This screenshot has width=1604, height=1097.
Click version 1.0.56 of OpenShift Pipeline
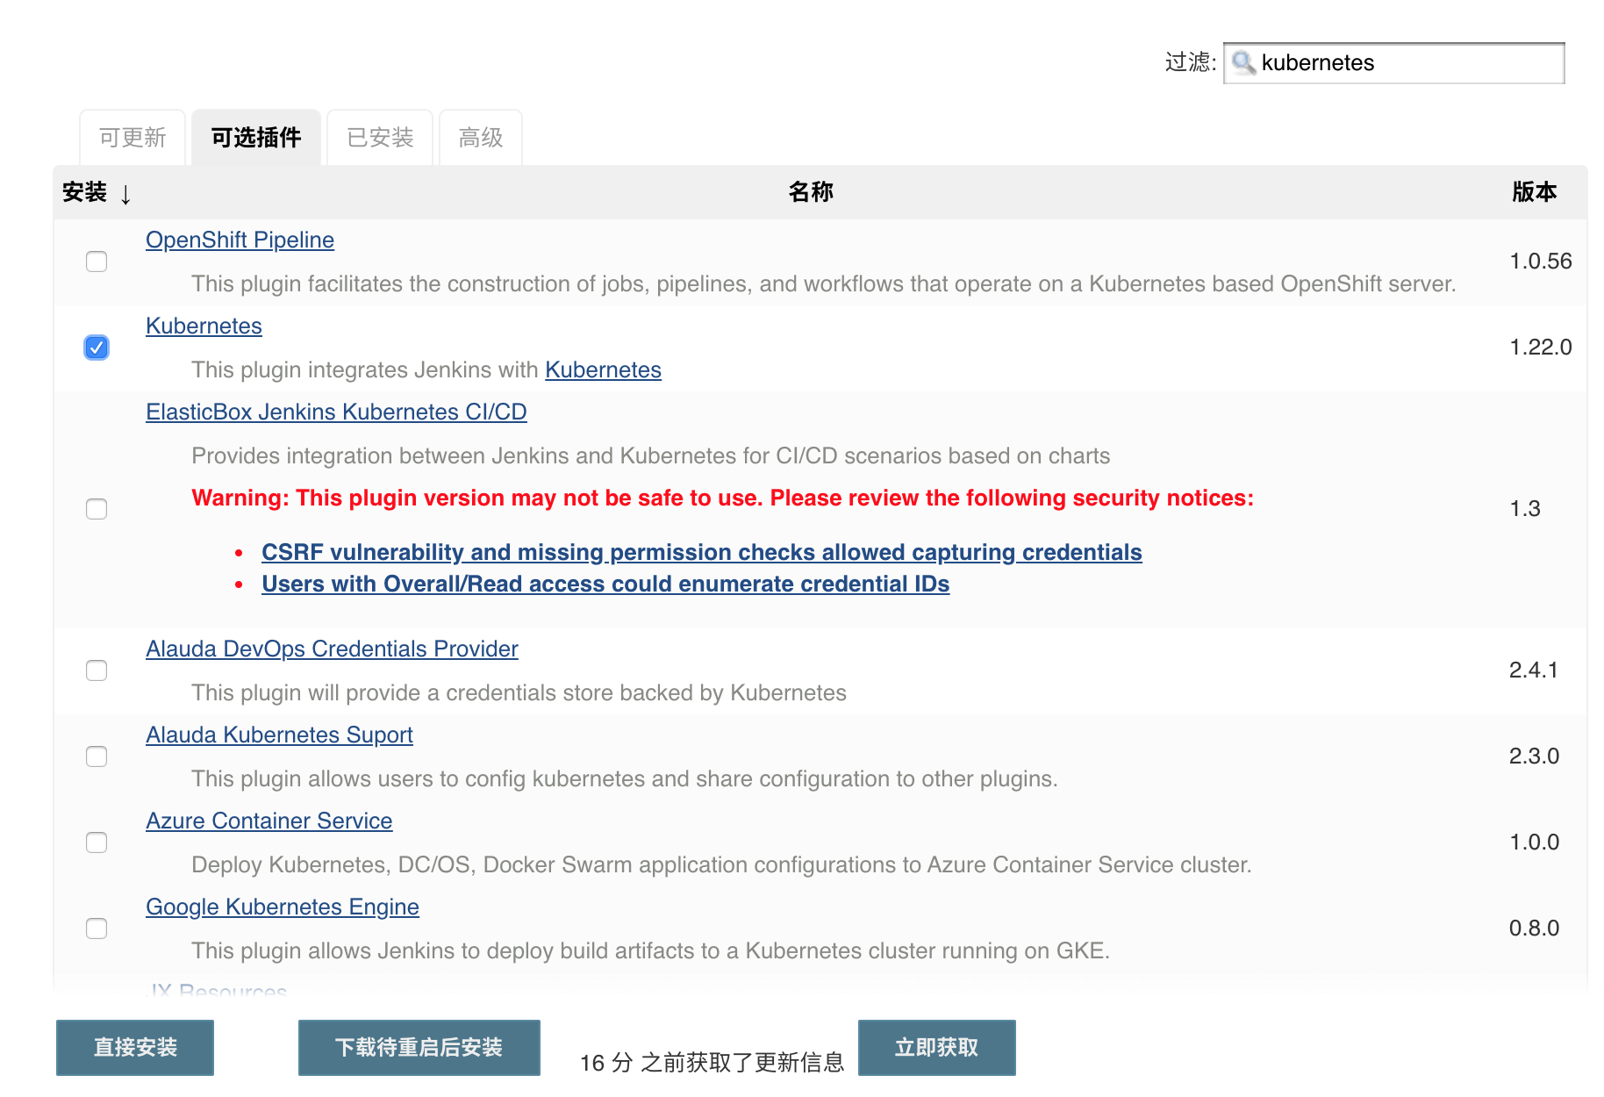(x=1540, y=262)
